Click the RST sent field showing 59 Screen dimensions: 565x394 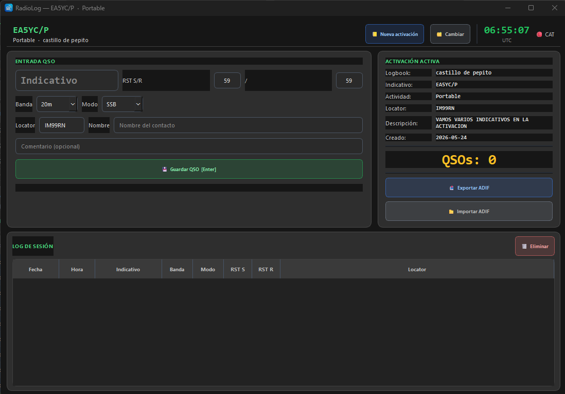227,81
